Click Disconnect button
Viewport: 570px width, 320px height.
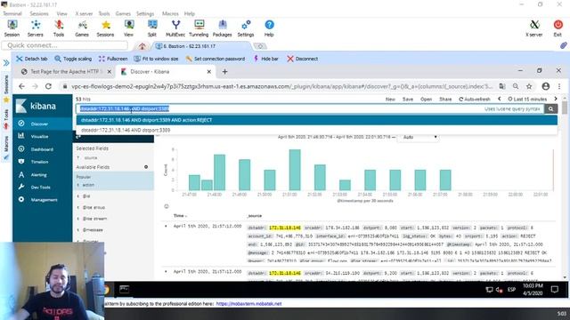coord(303,59)
